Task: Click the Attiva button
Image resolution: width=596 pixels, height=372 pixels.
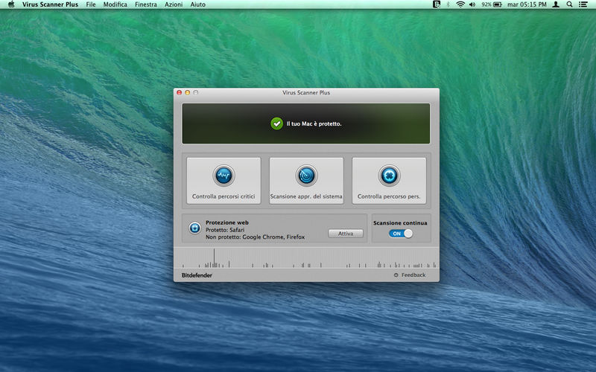Action: pos(346,234)
